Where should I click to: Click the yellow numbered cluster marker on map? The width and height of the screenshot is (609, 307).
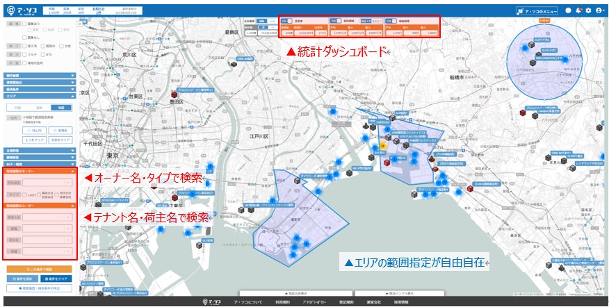pos(382,146)
